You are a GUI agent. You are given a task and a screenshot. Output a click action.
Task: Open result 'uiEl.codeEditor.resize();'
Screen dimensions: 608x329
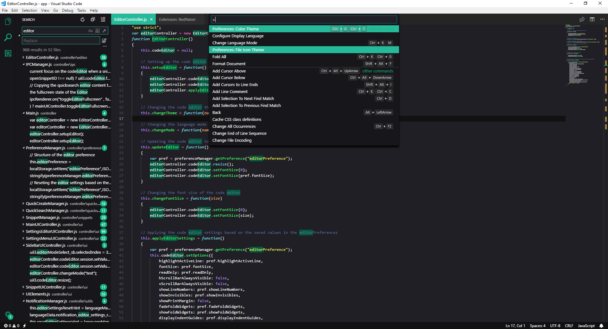(50, 280)
